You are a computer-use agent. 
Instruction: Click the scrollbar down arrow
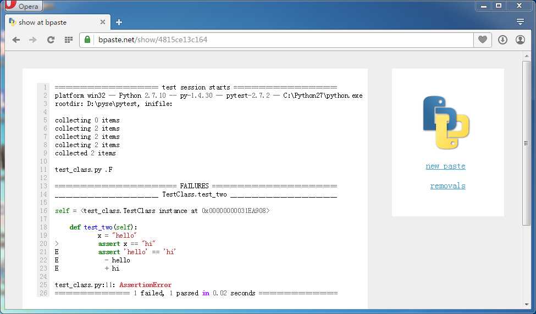tap(527, 305)
